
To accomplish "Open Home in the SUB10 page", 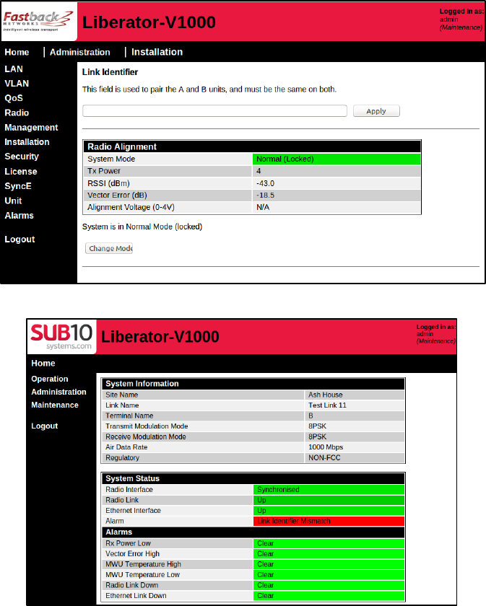I will coord(43,364).
